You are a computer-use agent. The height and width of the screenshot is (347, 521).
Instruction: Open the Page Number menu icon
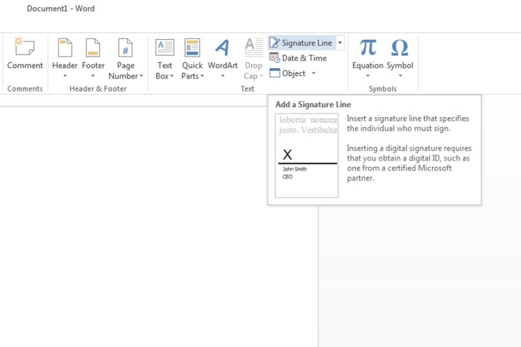[x=125, y=48]
